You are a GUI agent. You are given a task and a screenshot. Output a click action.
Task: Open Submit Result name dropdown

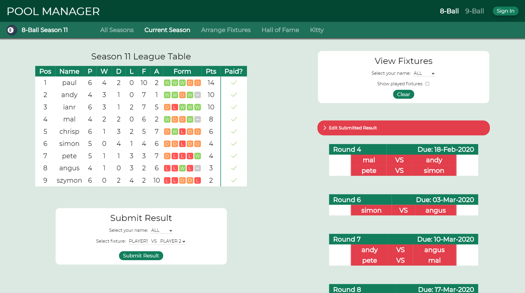tap(162, 230)
